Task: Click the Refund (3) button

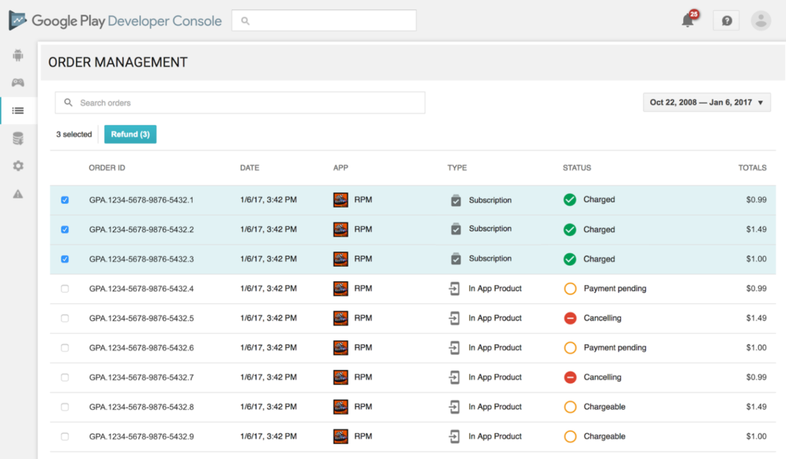Action: tap(130, 134)
